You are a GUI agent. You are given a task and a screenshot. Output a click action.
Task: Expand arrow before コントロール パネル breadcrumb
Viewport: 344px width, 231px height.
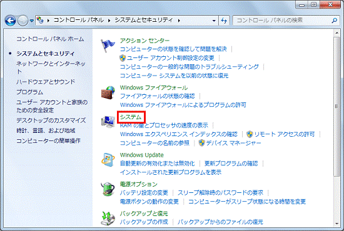[48, 21]
